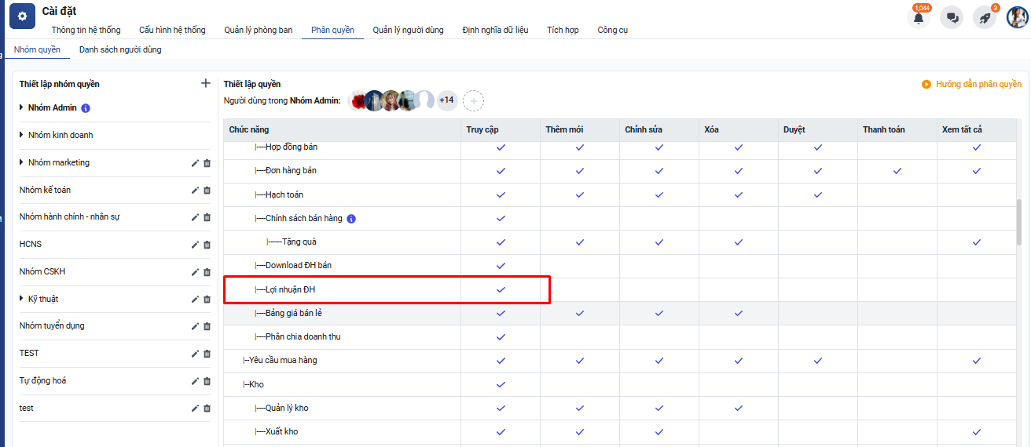Click the permissions table vertical scrollbar
This screenshot has height=447, width=1031.
pos(1019,223)
